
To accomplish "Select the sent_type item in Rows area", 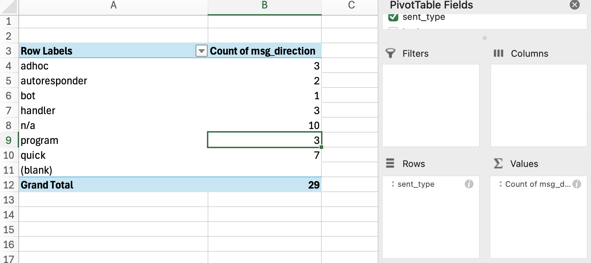I will 416,184.
